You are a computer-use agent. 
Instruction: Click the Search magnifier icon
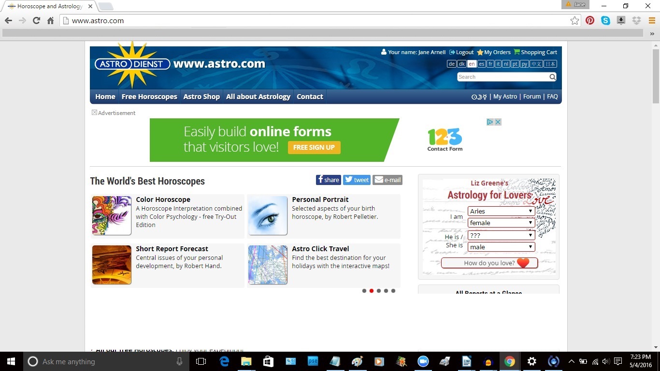point(552,77)
